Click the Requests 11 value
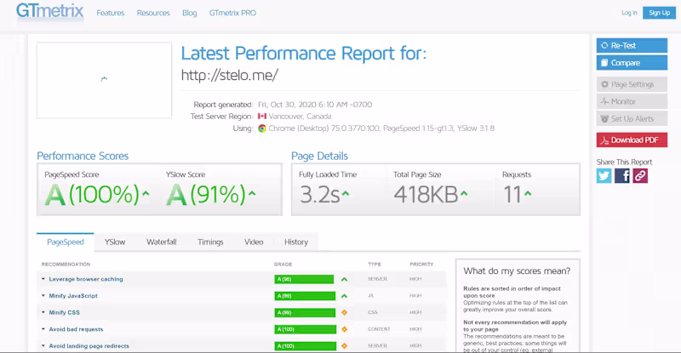The height and width of the screenshot is (353, 681). [512, 195]
